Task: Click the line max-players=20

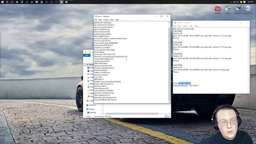Action: (101, 88)
